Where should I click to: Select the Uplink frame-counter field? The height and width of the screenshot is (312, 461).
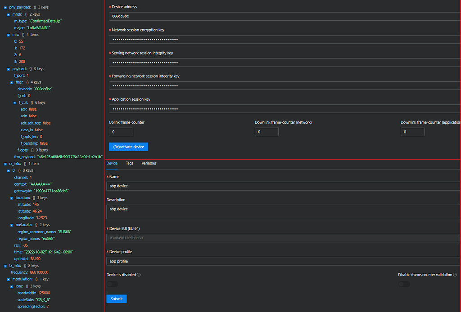(121, 132)
